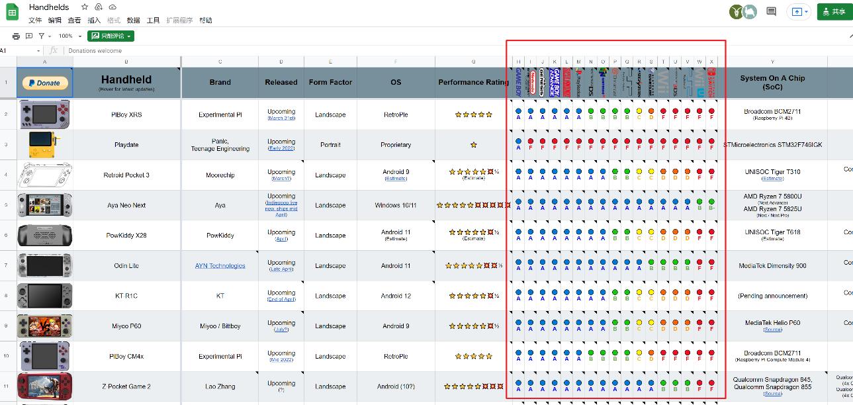Image resolution: width=853 pixels, height=405 pixels.
Task: Print the spreadsheet with the printer icon
Action: pyautogui.click(x=17, y=36)
